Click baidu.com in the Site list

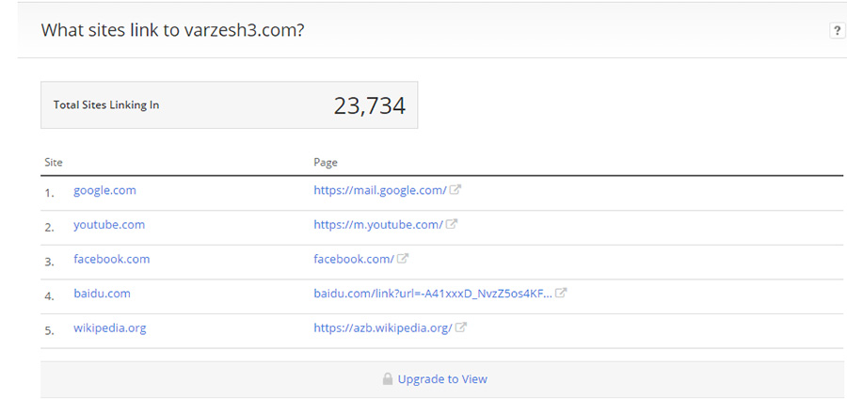point(102,294)
